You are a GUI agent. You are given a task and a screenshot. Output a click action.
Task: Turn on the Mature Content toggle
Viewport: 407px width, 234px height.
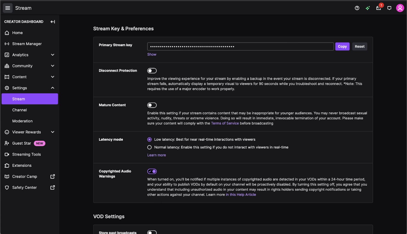tap(152, 105)
